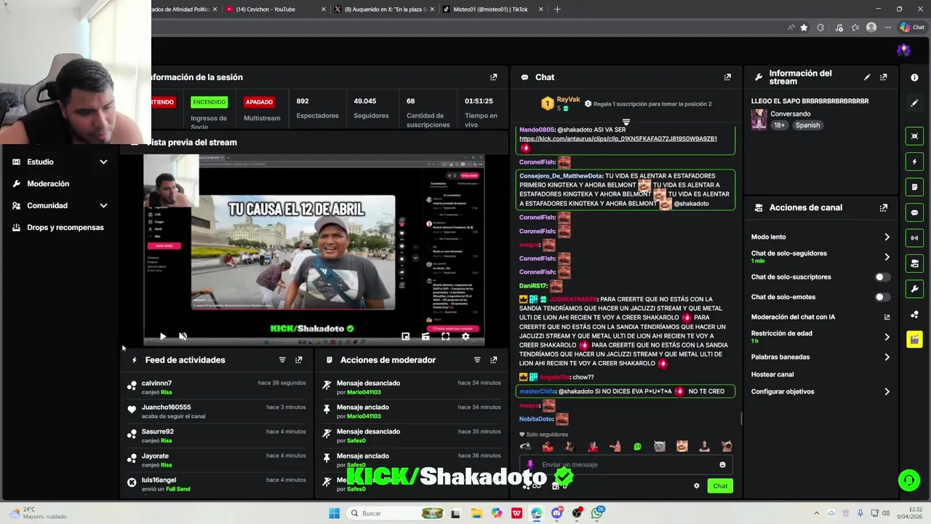The height and width of the screenshot is (524, 931).
Task: Toggle the activity feed lightning widget in sidebar
Action: [x=914, y=162]
